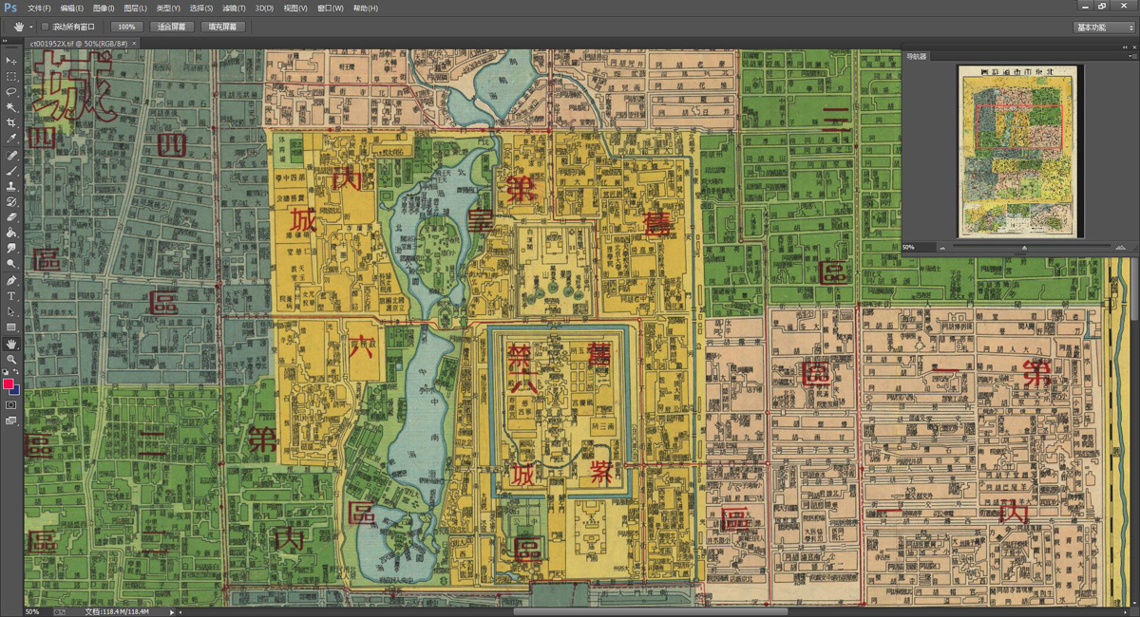Open the 帮助(H) menu
Screen dimensions: 1140x617
tap(365, 8)
